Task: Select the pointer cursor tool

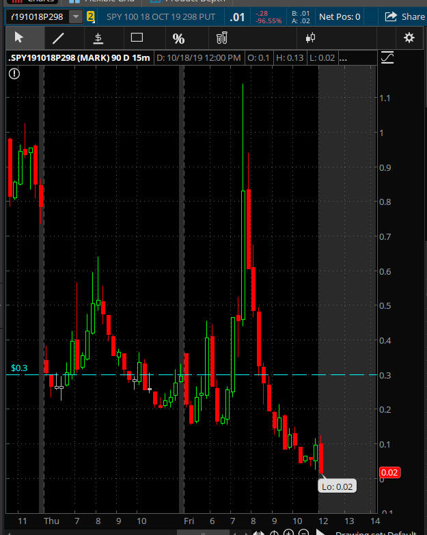Action: point(19,38)
